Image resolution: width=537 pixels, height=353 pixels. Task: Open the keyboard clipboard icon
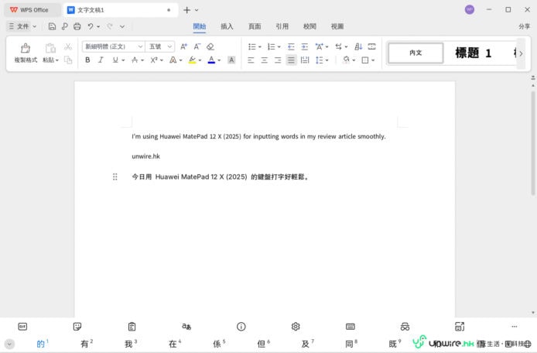pyautogui.click(x=132, y=327)
